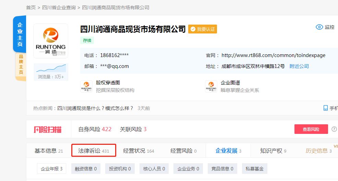This screenshot has height=181, width=338.
Task: Click the 查看风险 red button
Action: coord(311,129)
